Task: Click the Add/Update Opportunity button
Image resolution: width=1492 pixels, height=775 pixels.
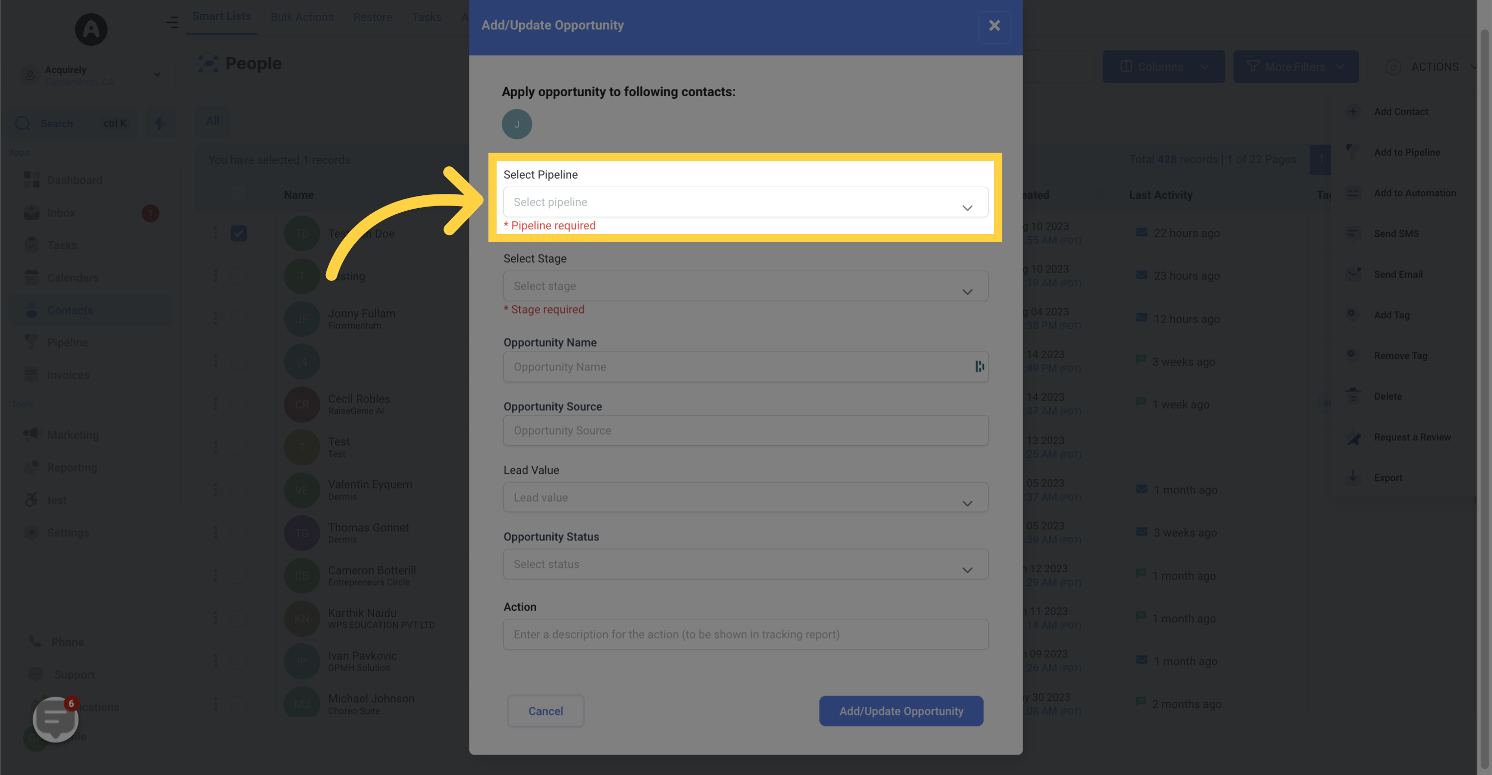Action: coord(901,711)
